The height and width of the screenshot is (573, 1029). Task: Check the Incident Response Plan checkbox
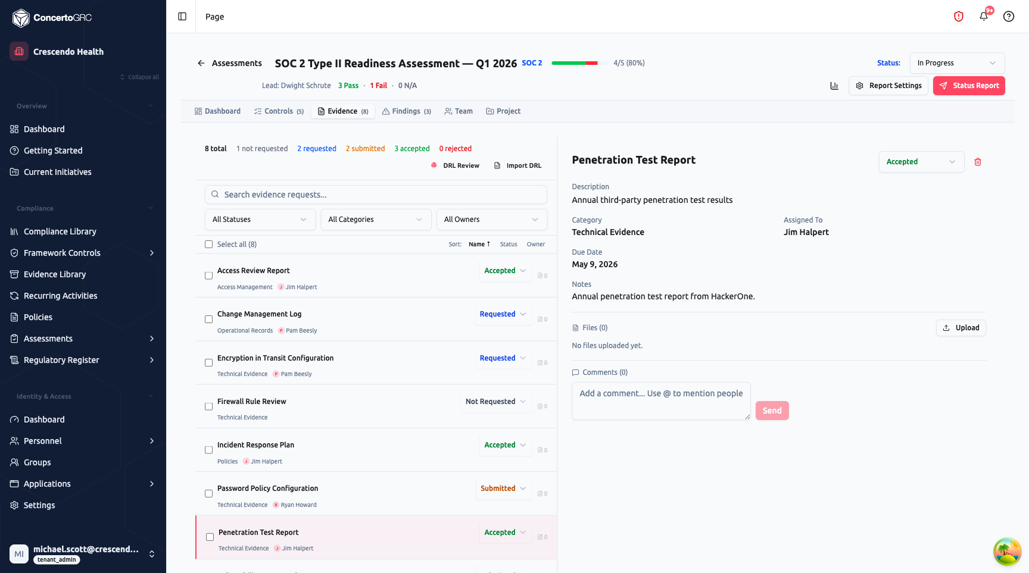[x=208, y=450]
